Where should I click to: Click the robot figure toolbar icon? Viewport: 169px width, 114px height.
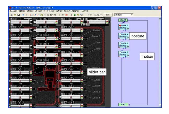click(71, 15)
